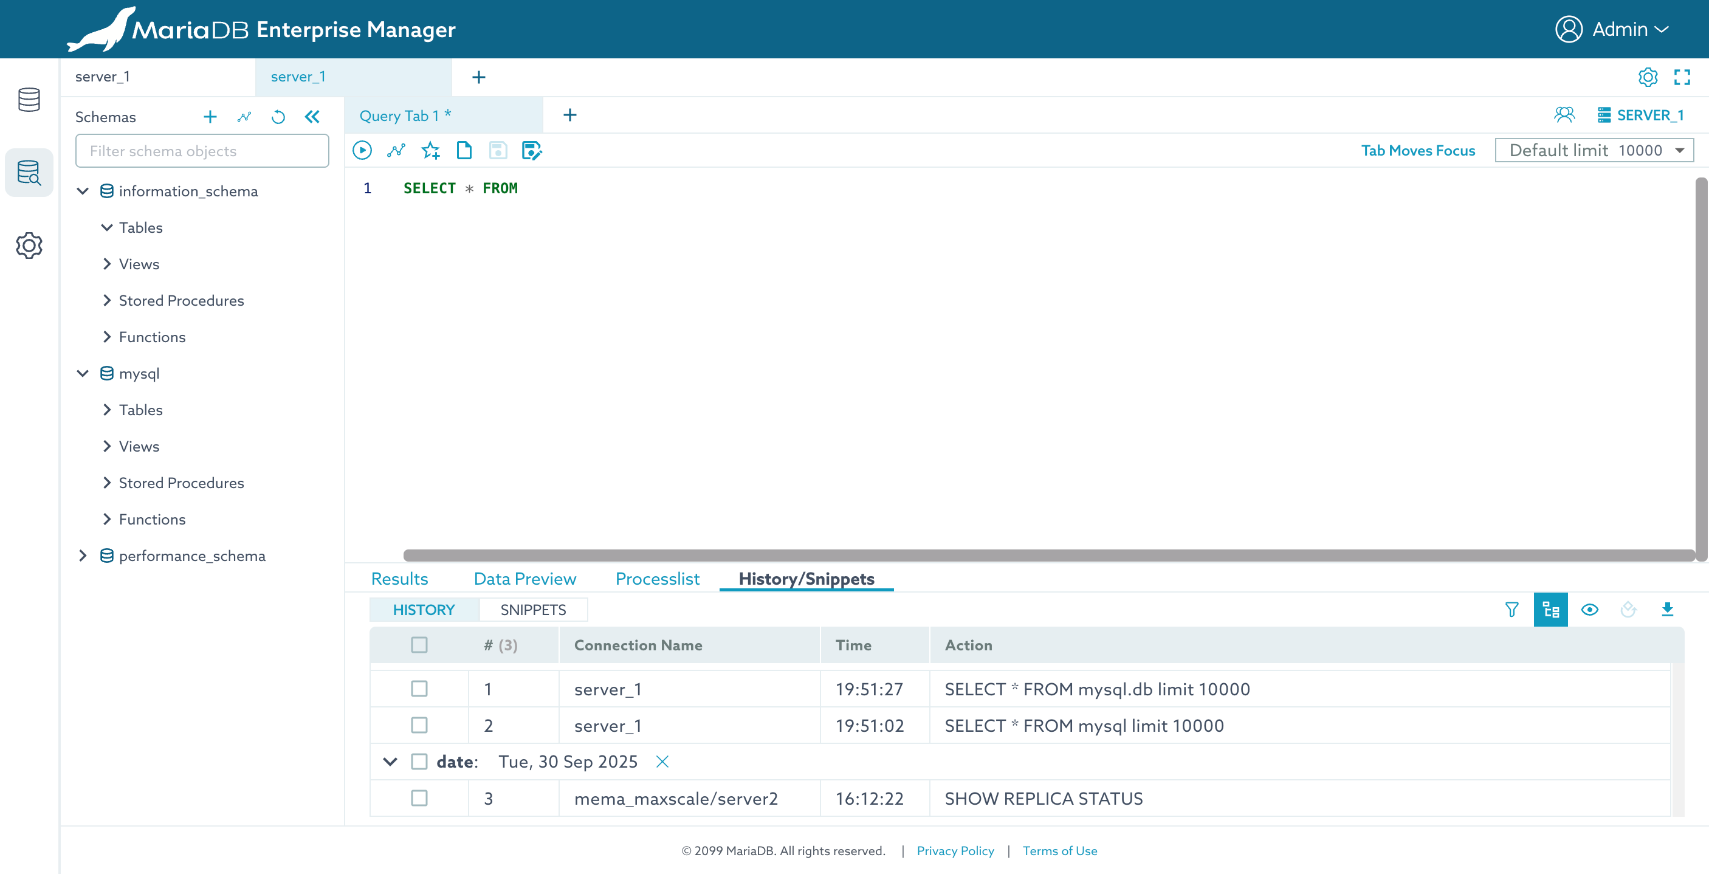
Task: Select all history rows checkbox in header
Action: tap(419, 645)
